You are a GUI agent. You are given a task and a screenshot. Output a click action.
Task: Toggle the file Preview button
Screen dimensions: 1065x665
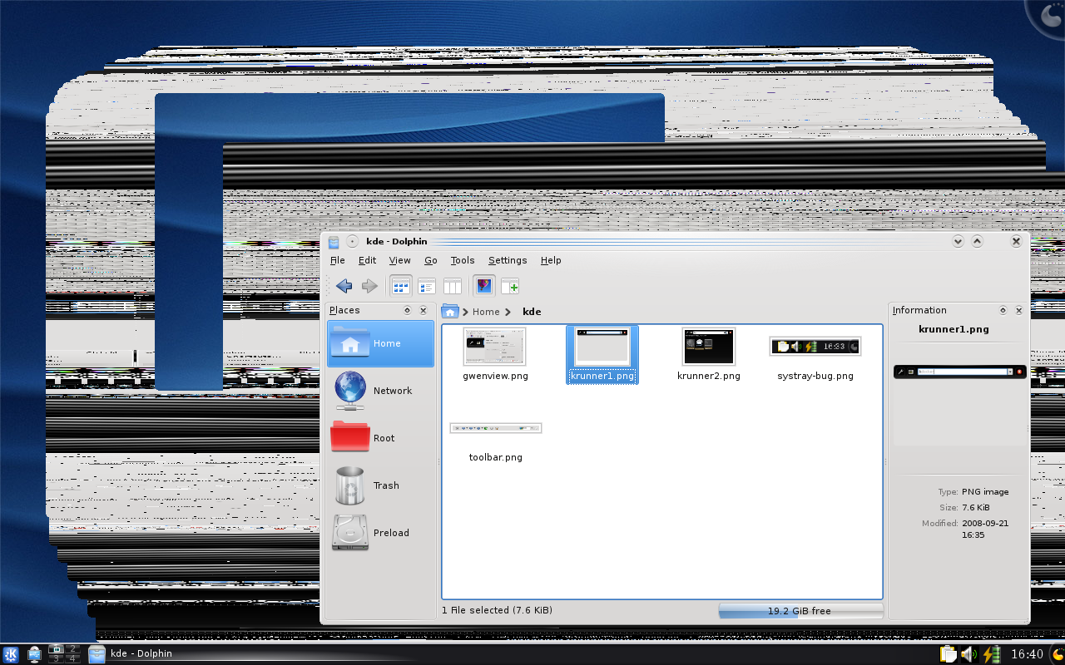484,286
